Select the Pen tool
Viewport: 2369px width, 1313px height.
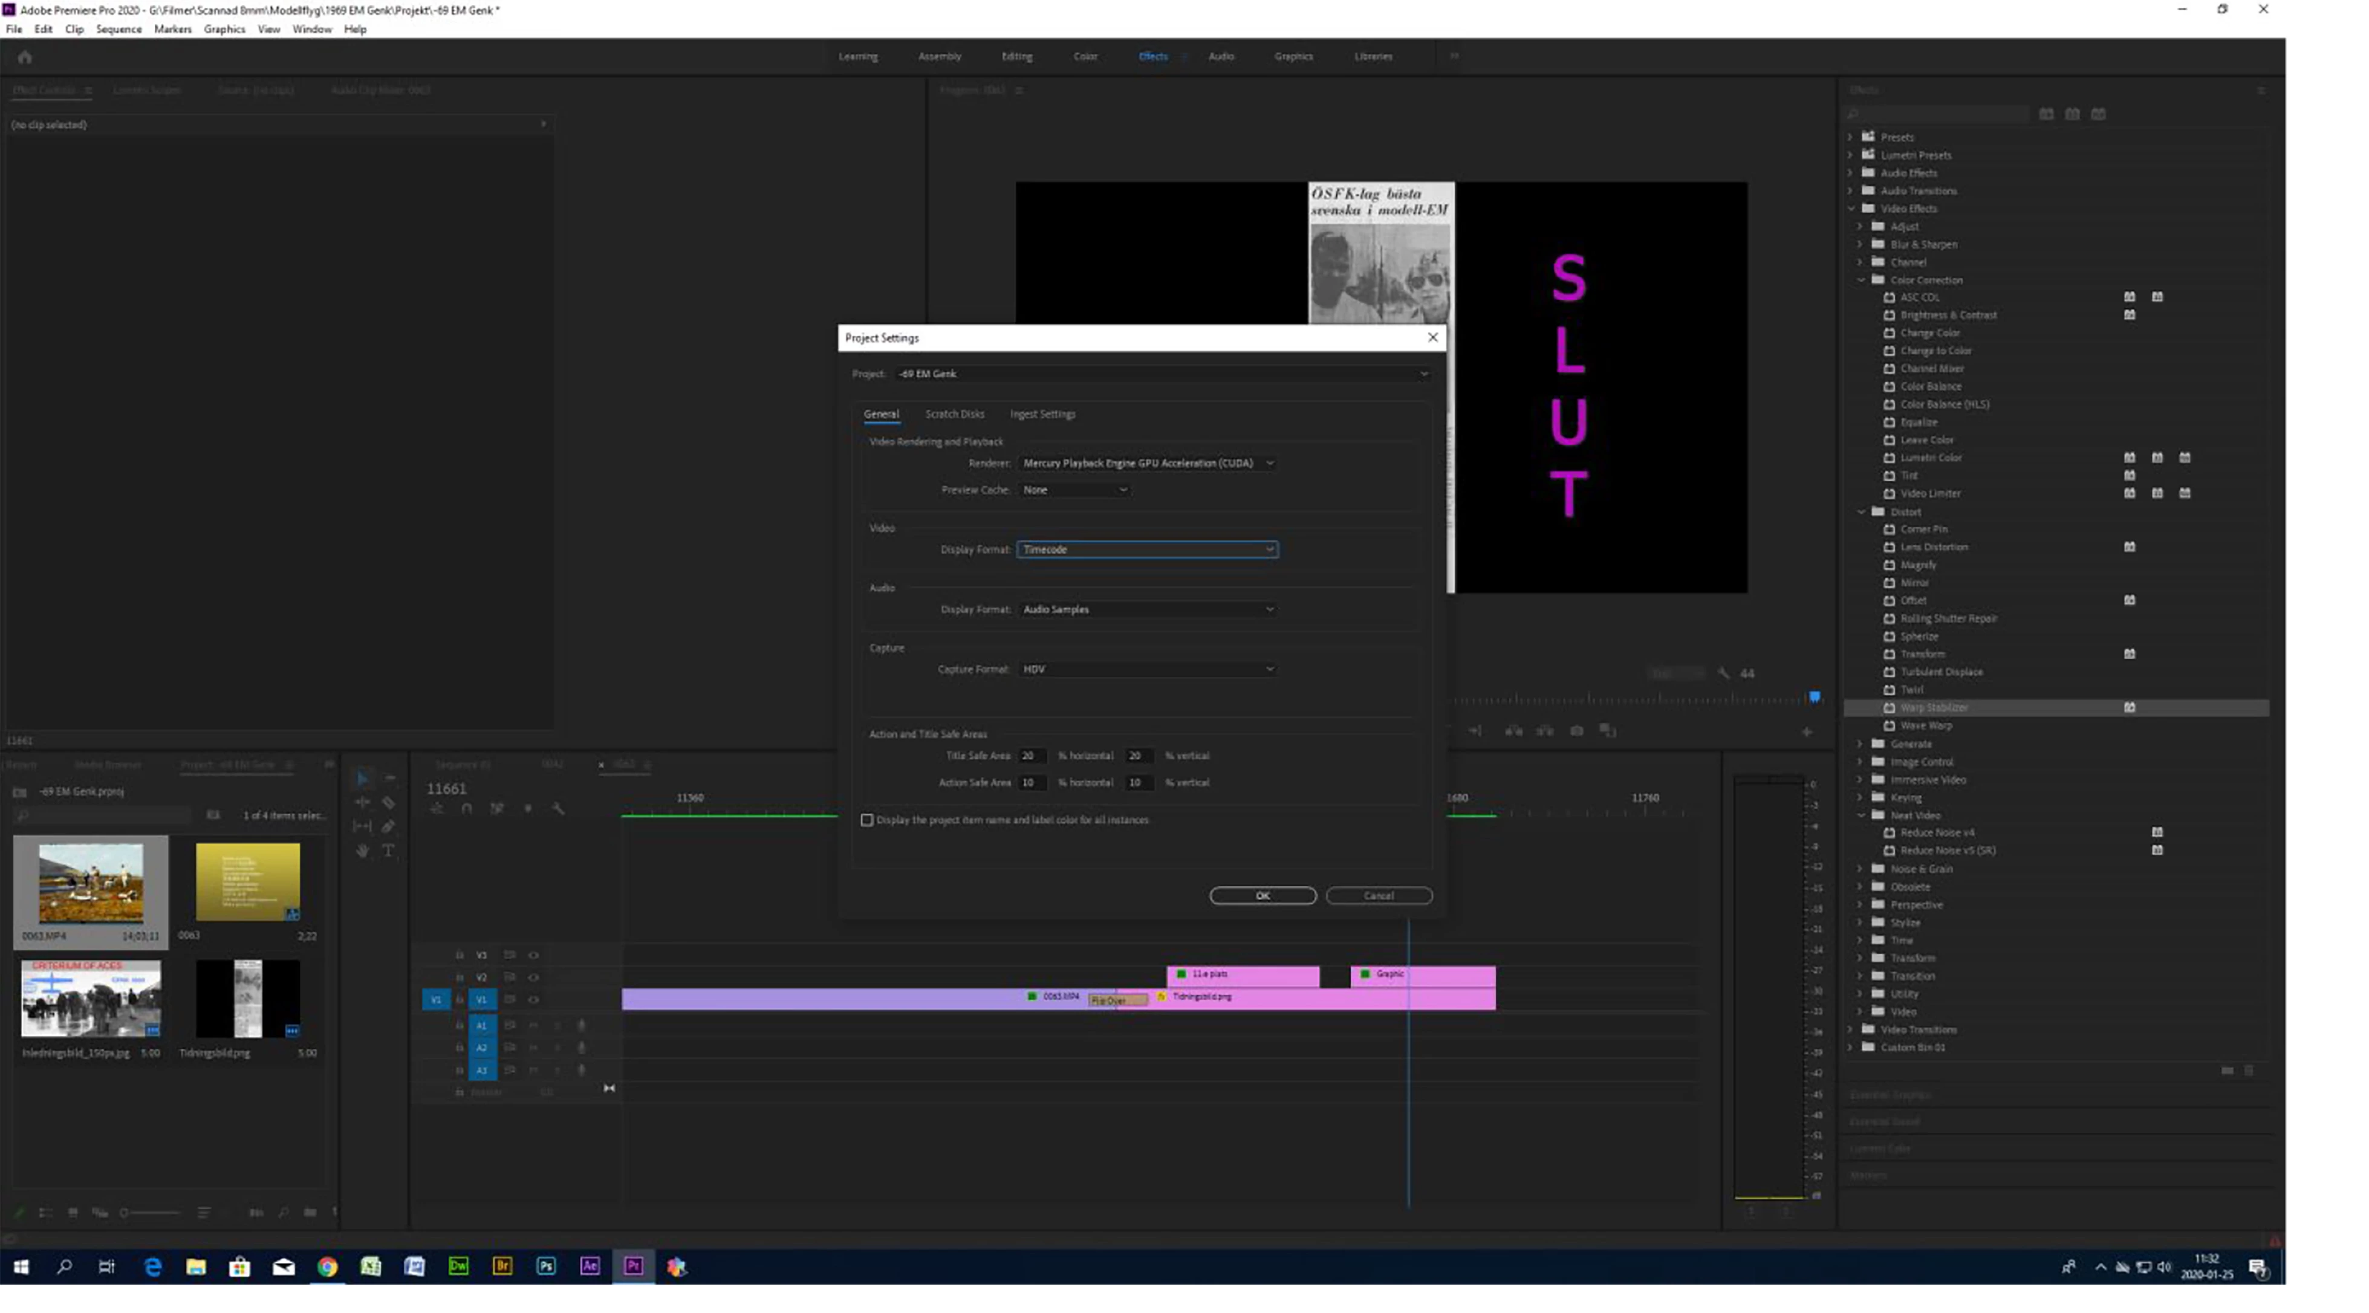point(388,826)
